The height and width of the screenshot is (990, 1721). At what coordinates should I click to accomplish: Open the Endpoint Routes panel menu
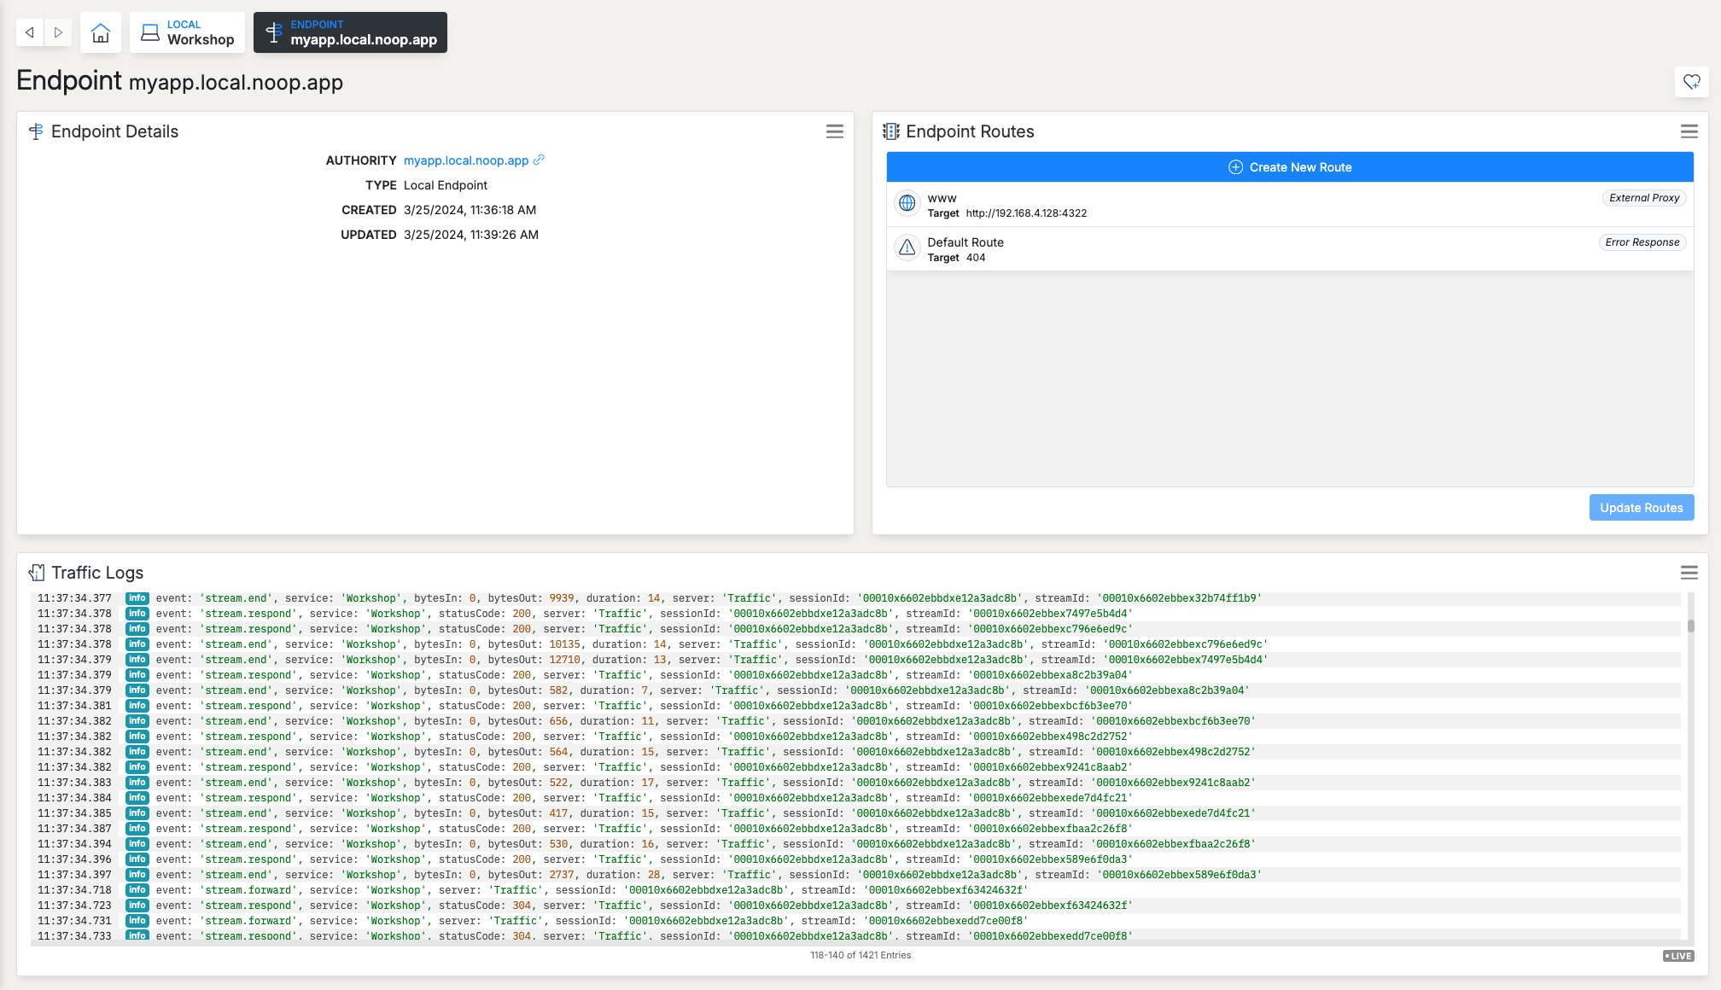[1689, 131]
